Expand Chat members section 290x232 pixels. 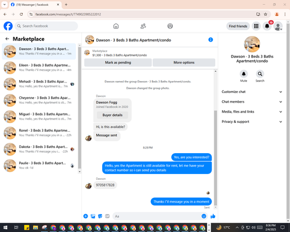[252, 101]
